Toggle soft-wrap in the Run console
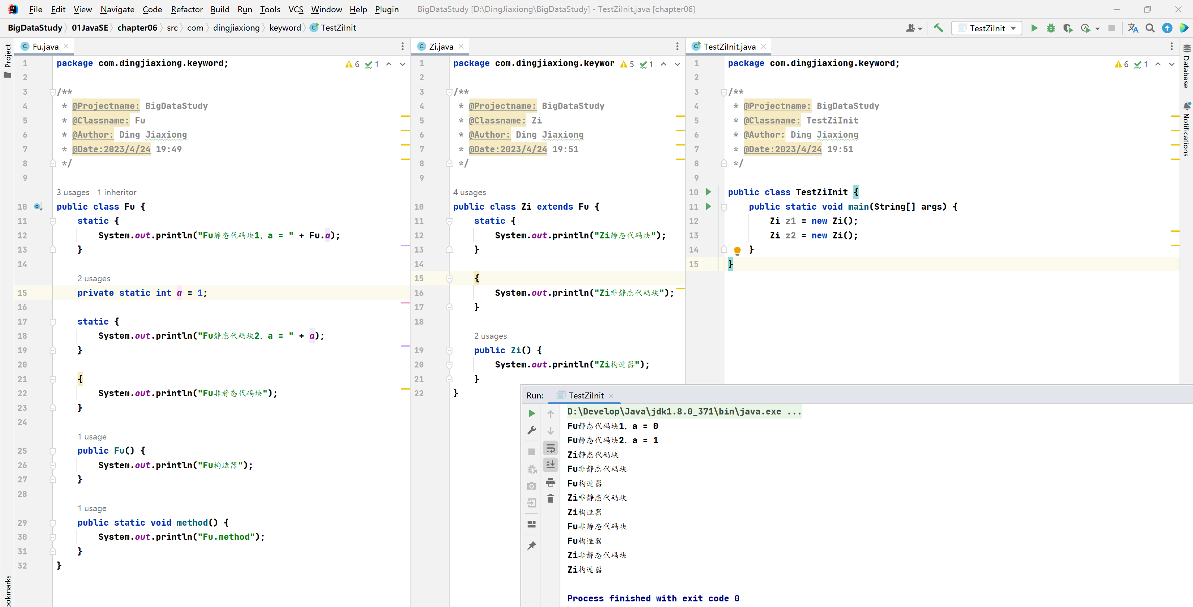The width and height of the screenshot is (1193, 607). [x=550, y=448]
